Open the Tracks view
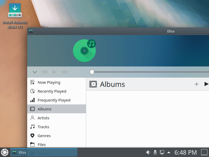209x157 pixels. click(x=56, y=127)
